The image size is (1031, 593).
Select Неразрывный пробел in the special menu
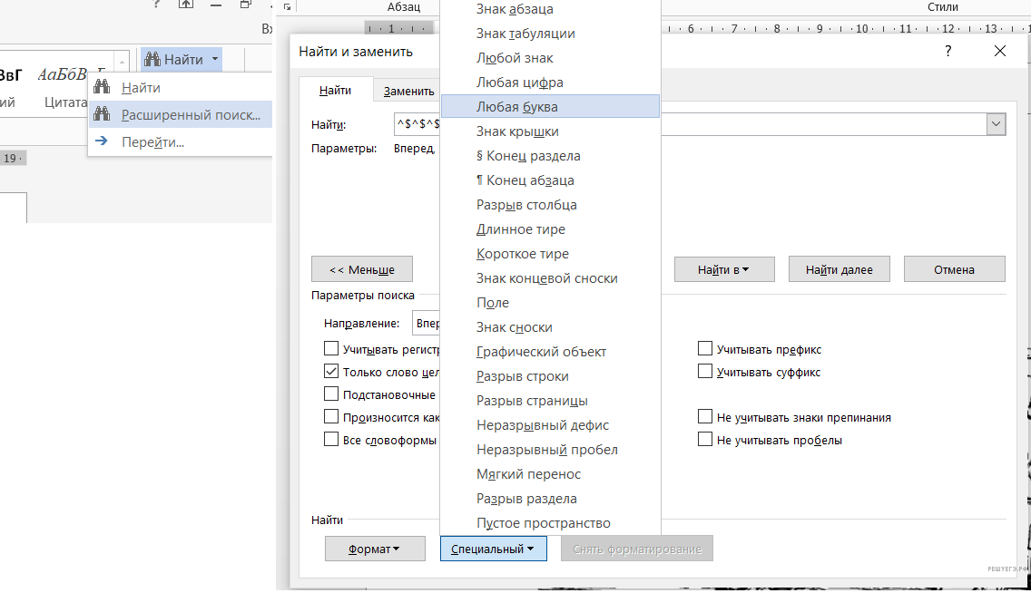547,450
